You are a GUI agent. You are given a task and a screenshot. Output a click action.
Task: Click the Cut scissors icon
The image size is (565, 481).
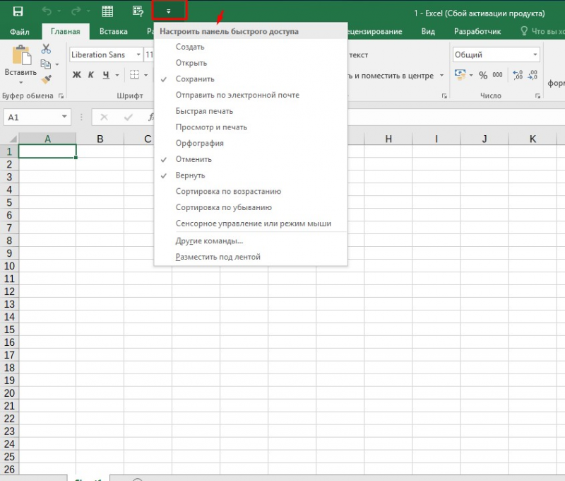[46, 48]
